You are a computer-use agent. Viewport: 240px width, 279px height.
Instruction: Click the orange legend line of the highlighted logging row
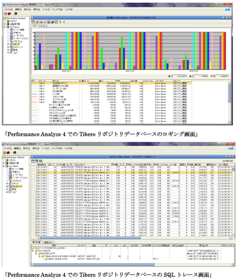(34, 83)
